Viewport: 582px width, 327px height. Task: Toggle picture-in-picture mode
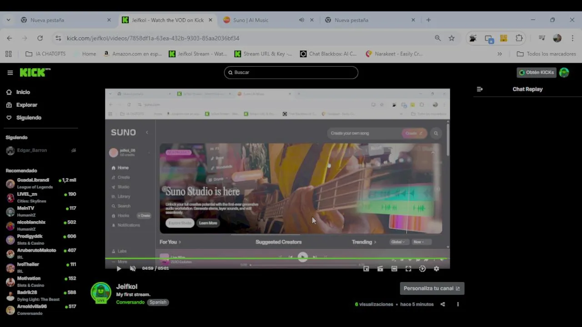pyautogui.click(x=366, y=269)
